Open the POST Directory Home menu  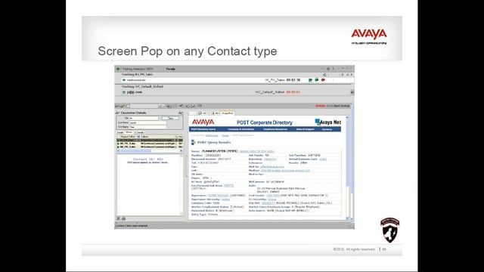[203, 129]
